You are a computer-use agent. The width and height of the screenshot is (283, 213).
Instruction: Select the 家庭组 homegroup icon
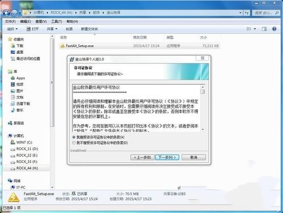click(10, 123)
